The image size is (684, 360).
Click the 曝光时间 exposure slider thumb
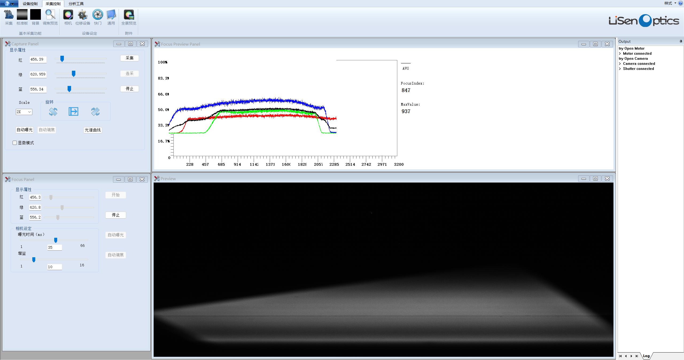click(x=56, y=240)
